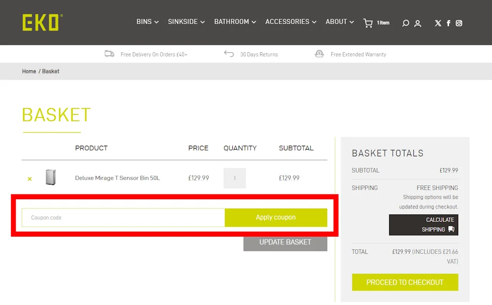Click PROCEED TO CHECKOUT
Image resolution: width=492 pixels, height=305 pixels.
405,282
